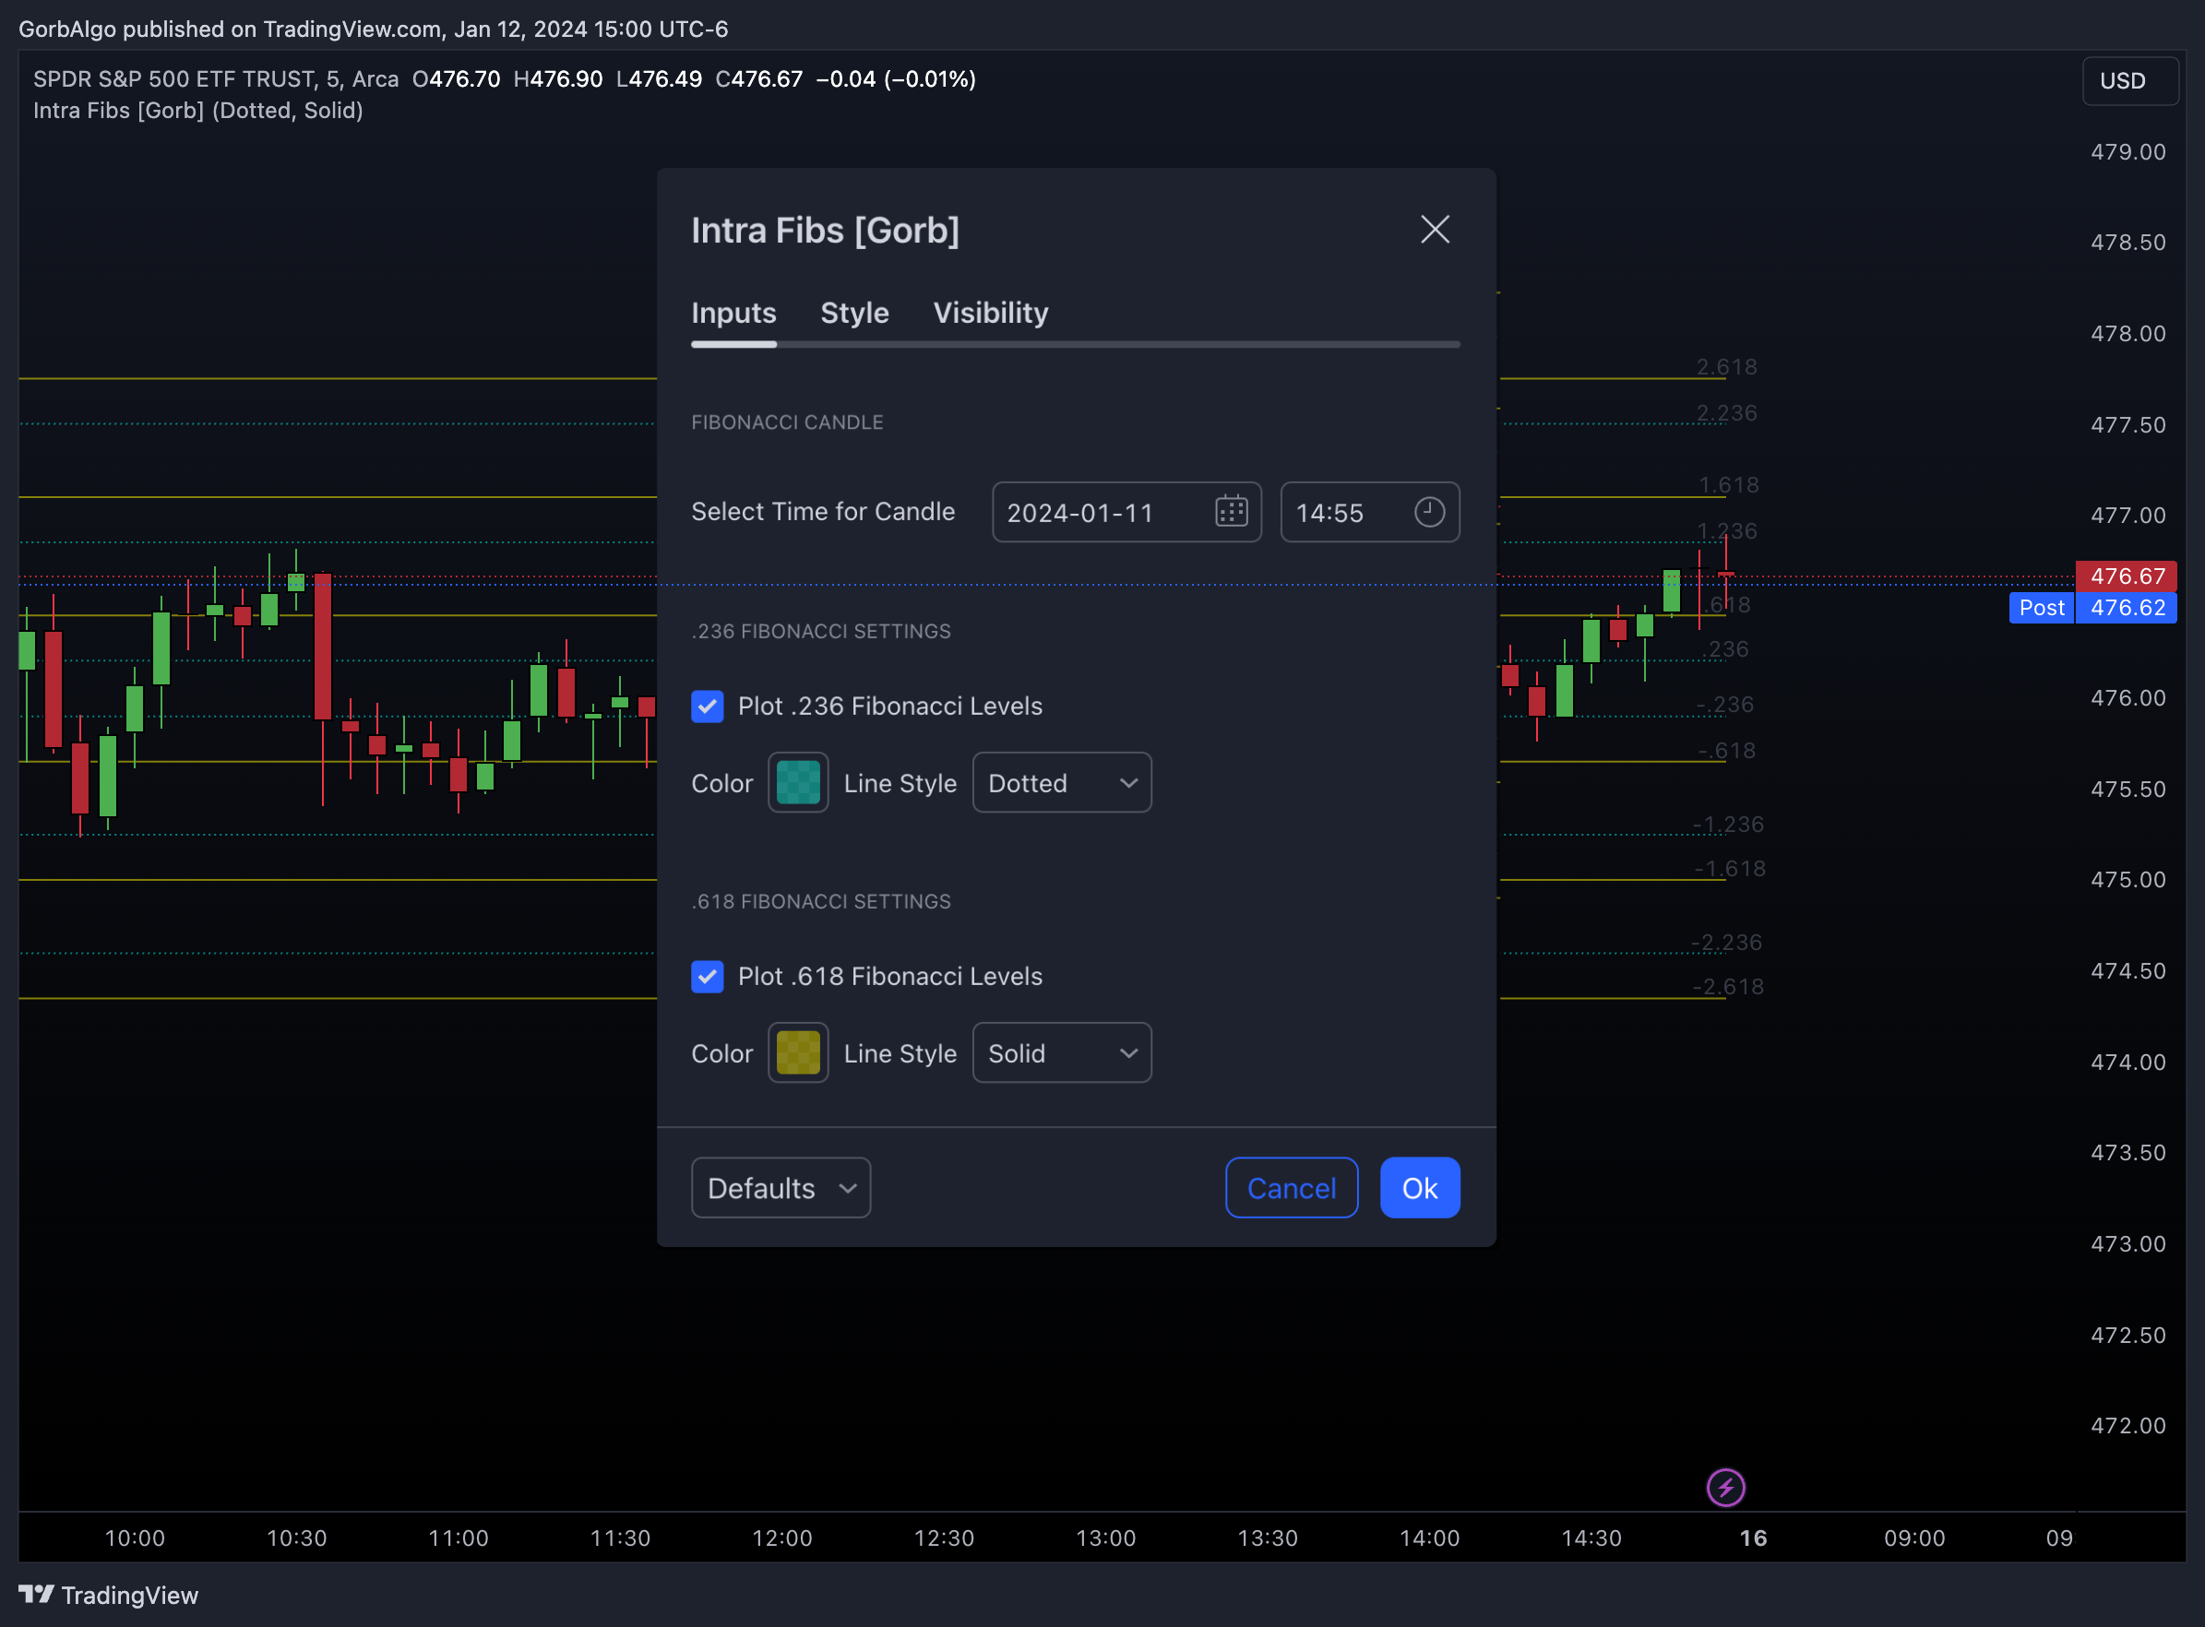This screenshot has height=1627, width=2205.
Task: Click the purple lightning bolt icon
Action: (x=1725, y=1487)
